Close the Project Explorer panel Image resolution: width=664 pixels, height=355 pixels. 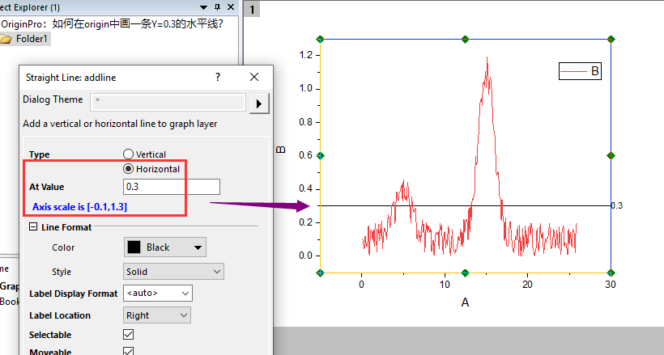tap(231, 6)
